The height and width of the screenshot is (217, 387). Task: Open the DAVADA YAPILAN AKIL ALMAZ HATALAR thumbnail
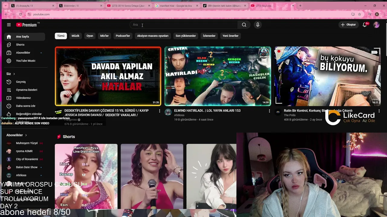(x=108, y=76)
